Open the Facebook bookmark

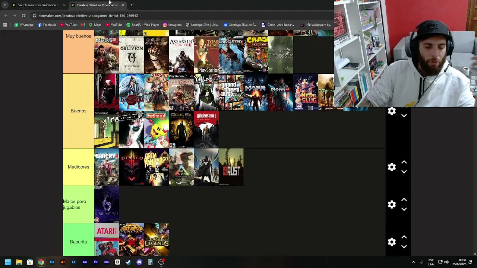[47, 25]
